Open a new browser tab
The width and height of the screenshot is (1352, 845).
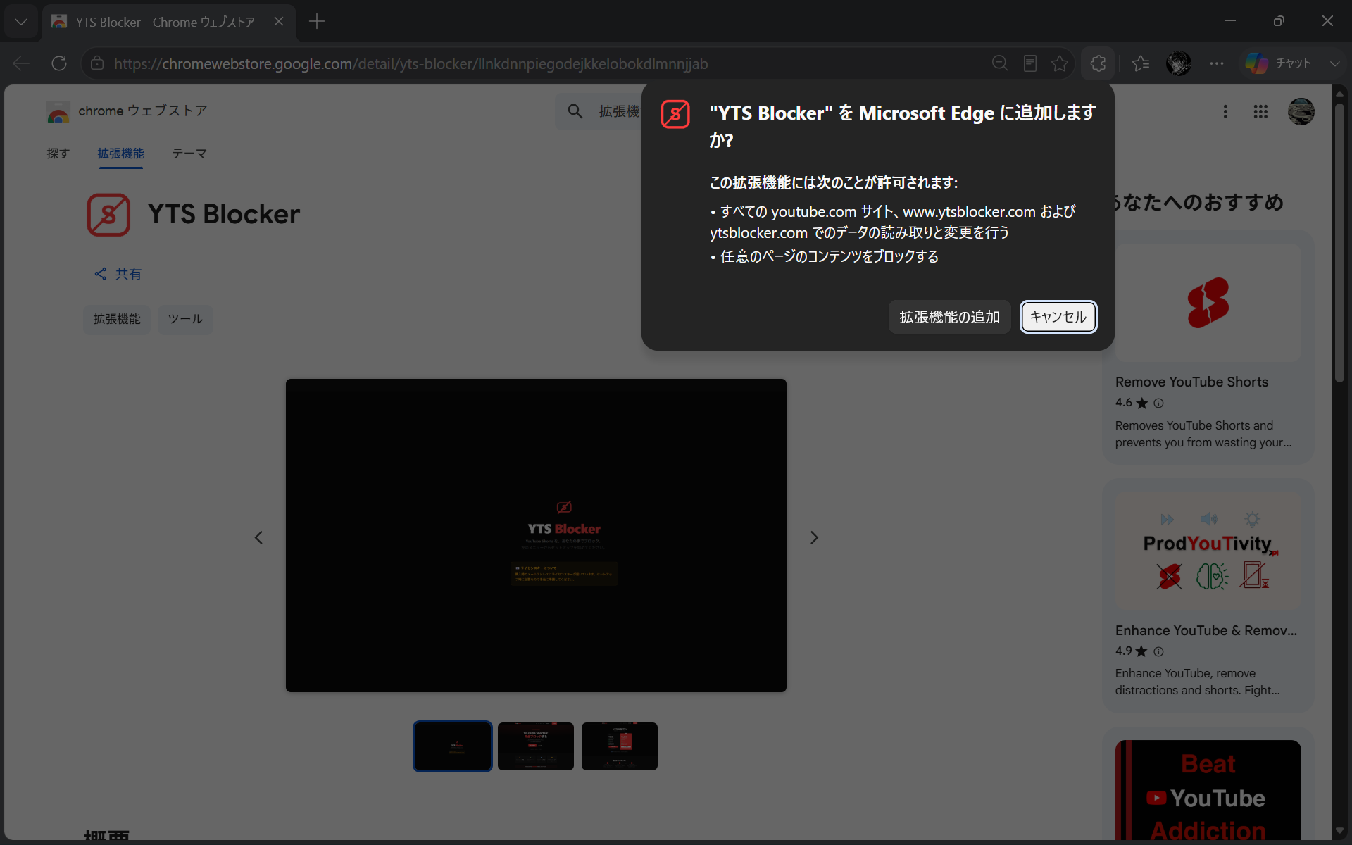(x=317, y=22)
